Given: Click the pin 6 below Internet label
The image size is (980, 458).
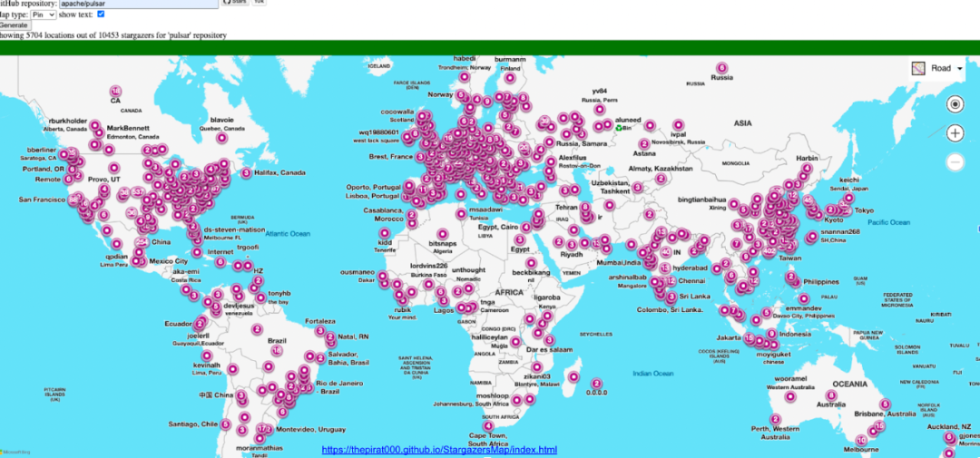Looking at the screenshot, I should click(x=220, y=262).
